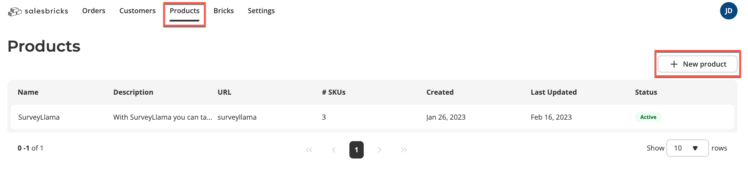Click the salesbricks logo icon
748x180 pixels.
click(15, 11)
